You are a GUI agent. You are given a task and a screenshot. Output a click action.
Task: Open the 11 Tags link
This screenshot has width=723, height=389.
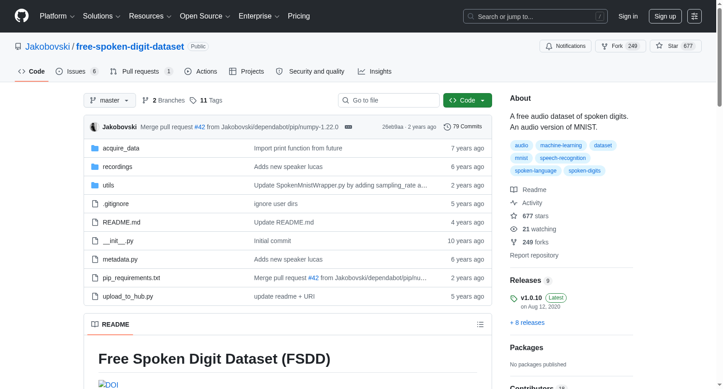tap(206, 100)
